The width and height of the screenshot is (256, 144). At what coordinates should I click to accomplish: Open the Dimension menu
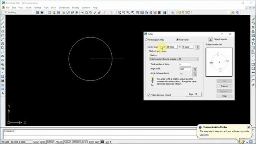coord(64,8)
